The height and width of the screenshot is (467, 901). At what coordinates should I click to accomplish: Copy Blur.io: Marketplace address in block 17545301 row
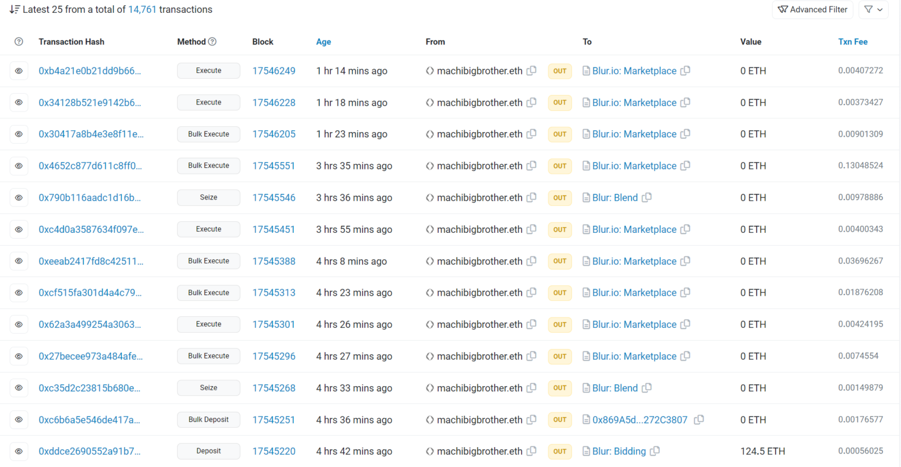tap(685, 324)
